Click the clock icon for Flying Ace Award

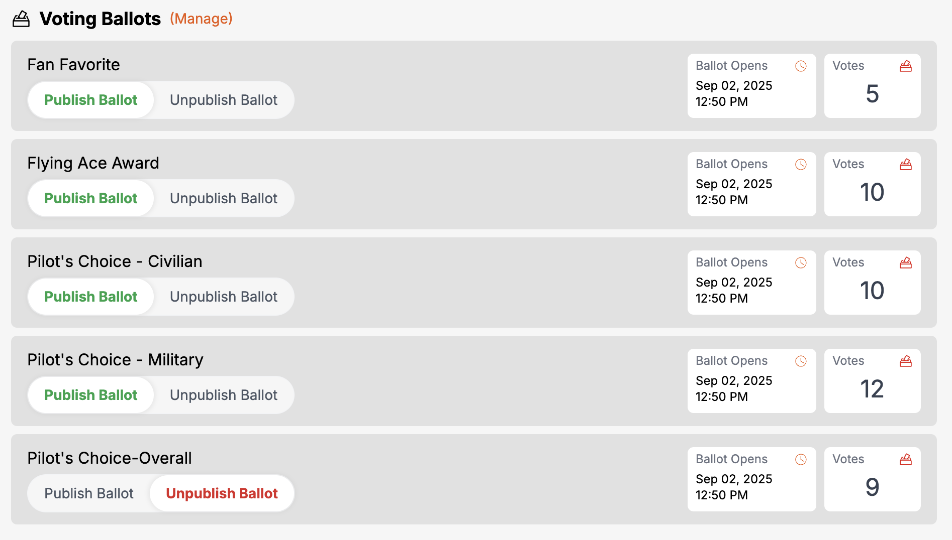801,165
